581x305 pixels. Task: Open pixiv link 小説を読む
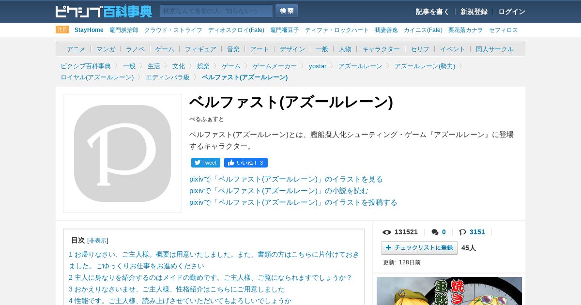pyautogui.click(x=279, y=191)
